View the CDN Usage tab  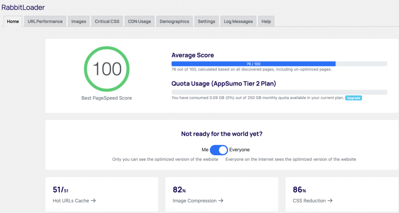point(139,21)
